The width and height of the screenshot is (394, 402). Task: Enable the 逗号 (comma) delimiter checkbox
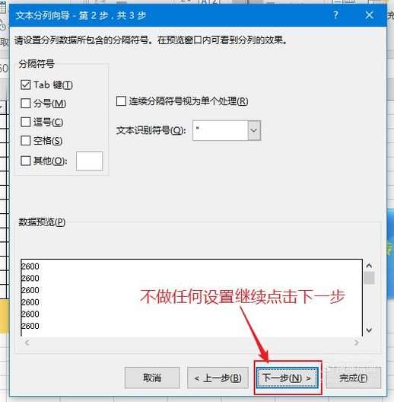(x=26, y=122)
